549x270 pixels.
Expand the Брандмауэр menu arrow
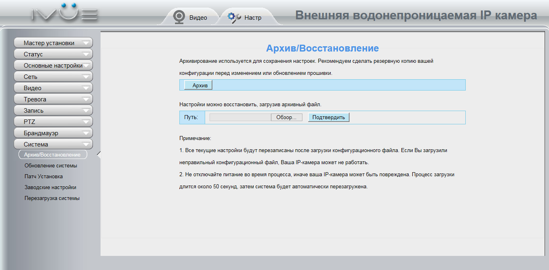[86, 133]
